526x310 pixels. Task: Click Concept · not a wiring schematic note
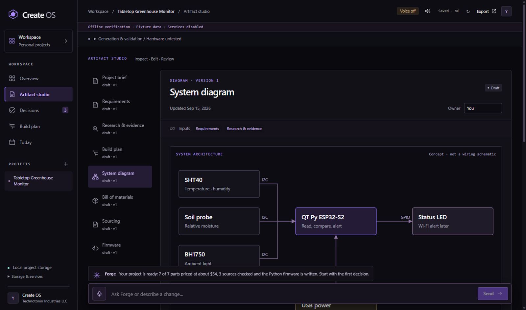pyautogui.click(x=462, y=154)
